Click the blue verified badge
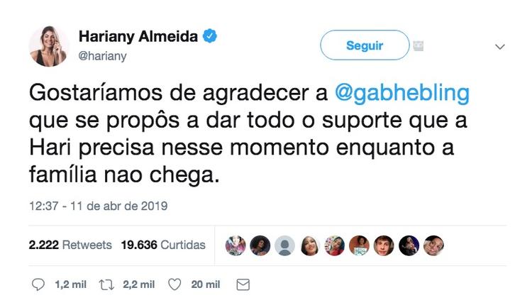This screenshot has width=532, height=305. coord(209,38)
